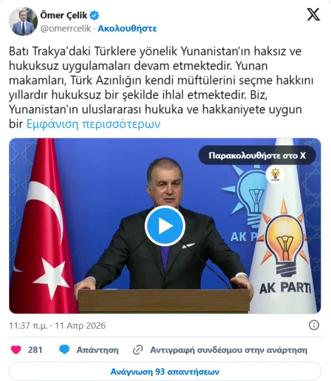
Task: Expand tweet with Εμφάνιση περισσότερων
Action: click(x=94, y=124)
